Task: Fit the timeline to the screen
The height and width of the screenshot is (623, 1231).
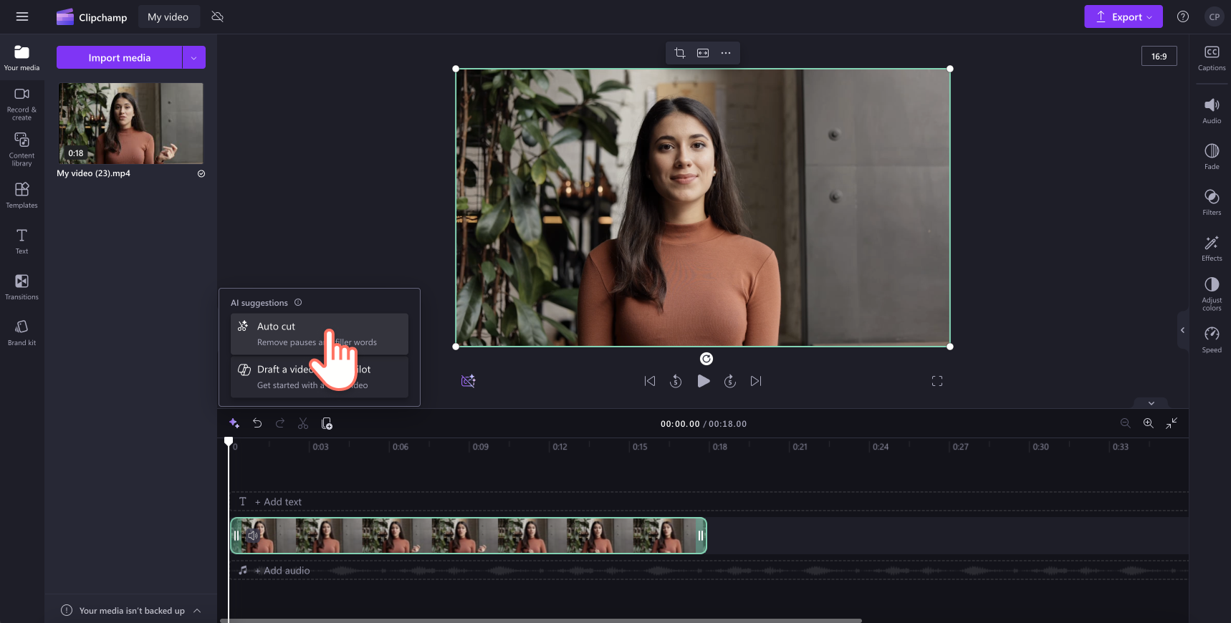Action: (1172, 423)
